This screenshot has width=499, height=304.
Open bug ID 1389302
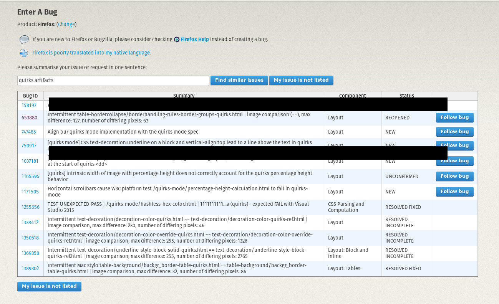coord(30,269)
